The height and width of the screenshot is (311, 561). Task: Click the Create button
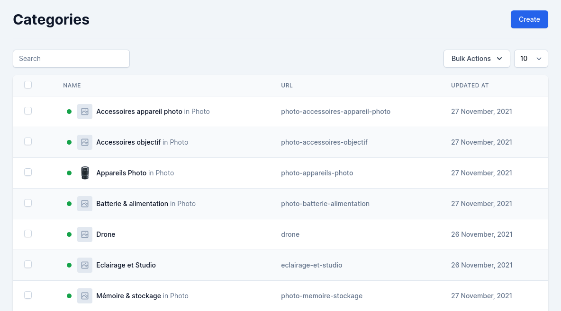pyautogui.click(x=529, y=19)
